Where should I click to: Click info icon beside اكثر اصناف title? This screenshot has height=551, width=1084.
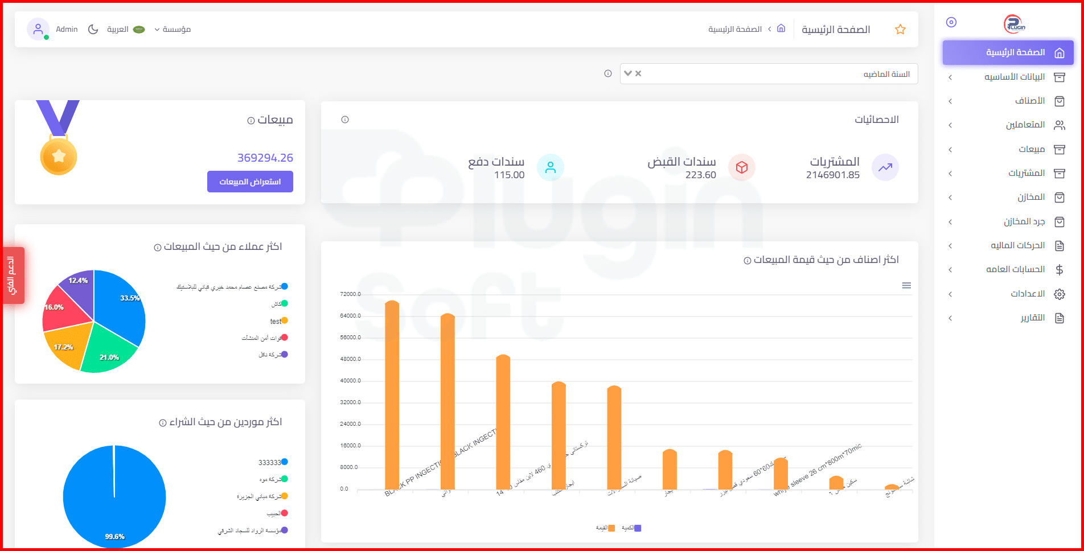[748, 261]
